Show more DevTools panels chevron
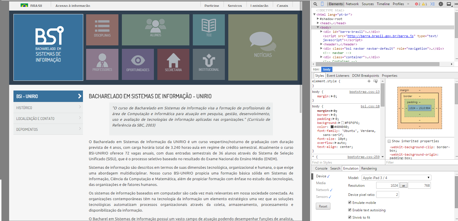Viewport: 458px width, 221px height. point(408,4)
